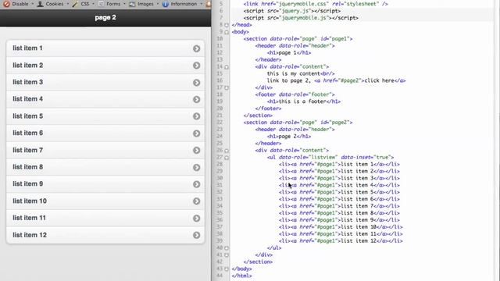The height and width of the screenshot is (281, 500).
Task: Open the Cookies toolbar menu
Action: tap(53, 4)
